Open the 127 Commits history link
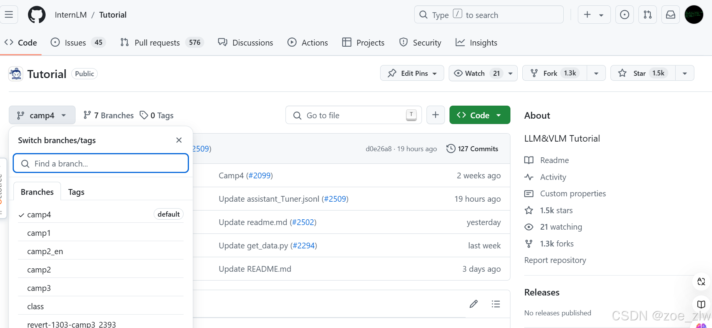This screenshot has width=712, height=328. [x=472, y=148]
